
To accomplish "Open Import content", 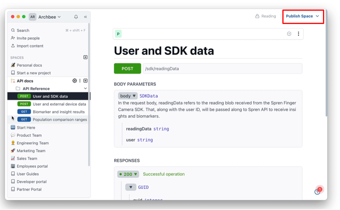I will 13,46.
